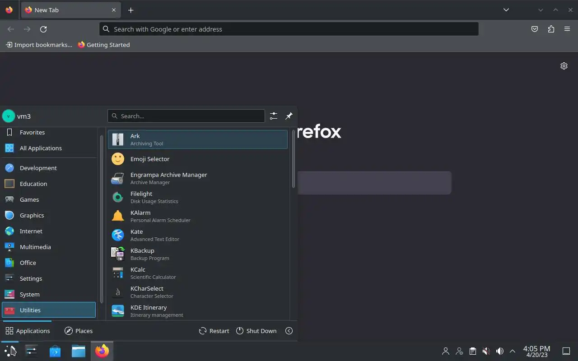578x361 pixels.
Task: Open the Internet category
Action: [49, 231]
